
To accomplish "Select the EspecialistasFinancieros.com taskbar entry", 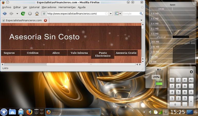I will coord(73,112).
